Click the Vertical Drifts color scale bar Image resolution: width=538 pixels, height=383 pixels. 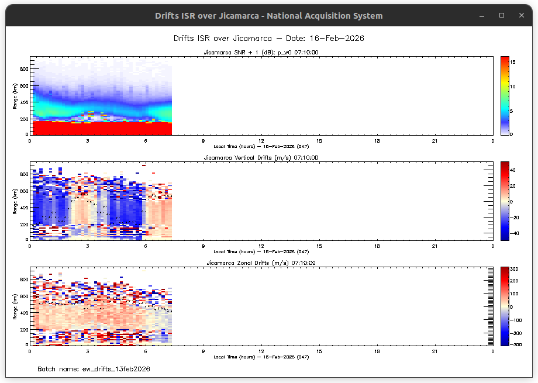(x=505, y=201)
